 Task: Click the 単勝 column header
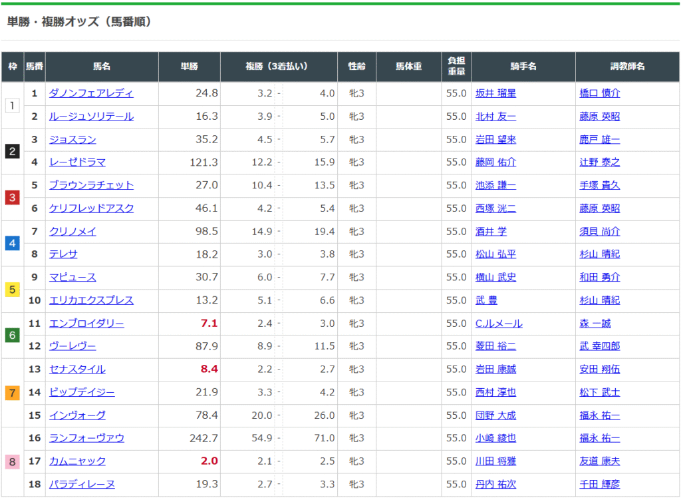click(190, 67)
